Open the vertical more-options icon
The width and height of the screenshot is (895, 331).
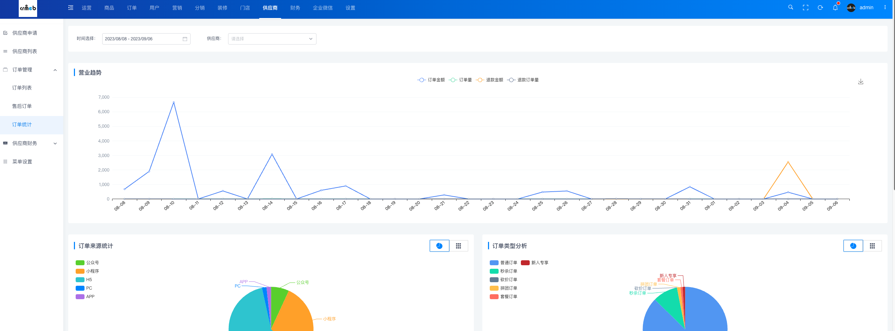(885, 7)
